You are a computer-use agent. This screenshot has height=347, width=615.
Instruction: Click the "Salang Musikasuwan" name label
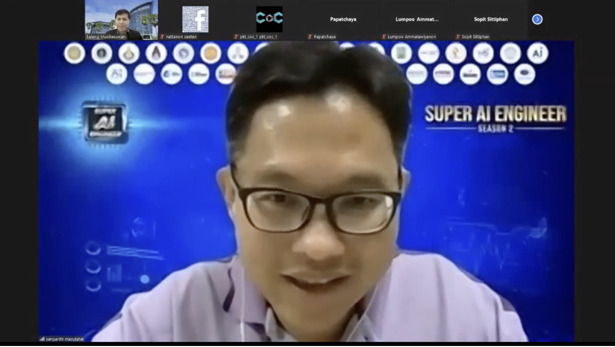[106, 37]
